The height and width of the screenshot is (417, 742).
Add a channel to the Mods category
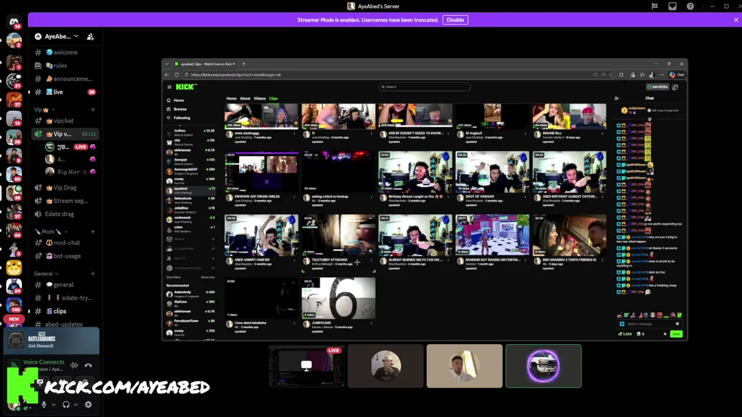93,232
